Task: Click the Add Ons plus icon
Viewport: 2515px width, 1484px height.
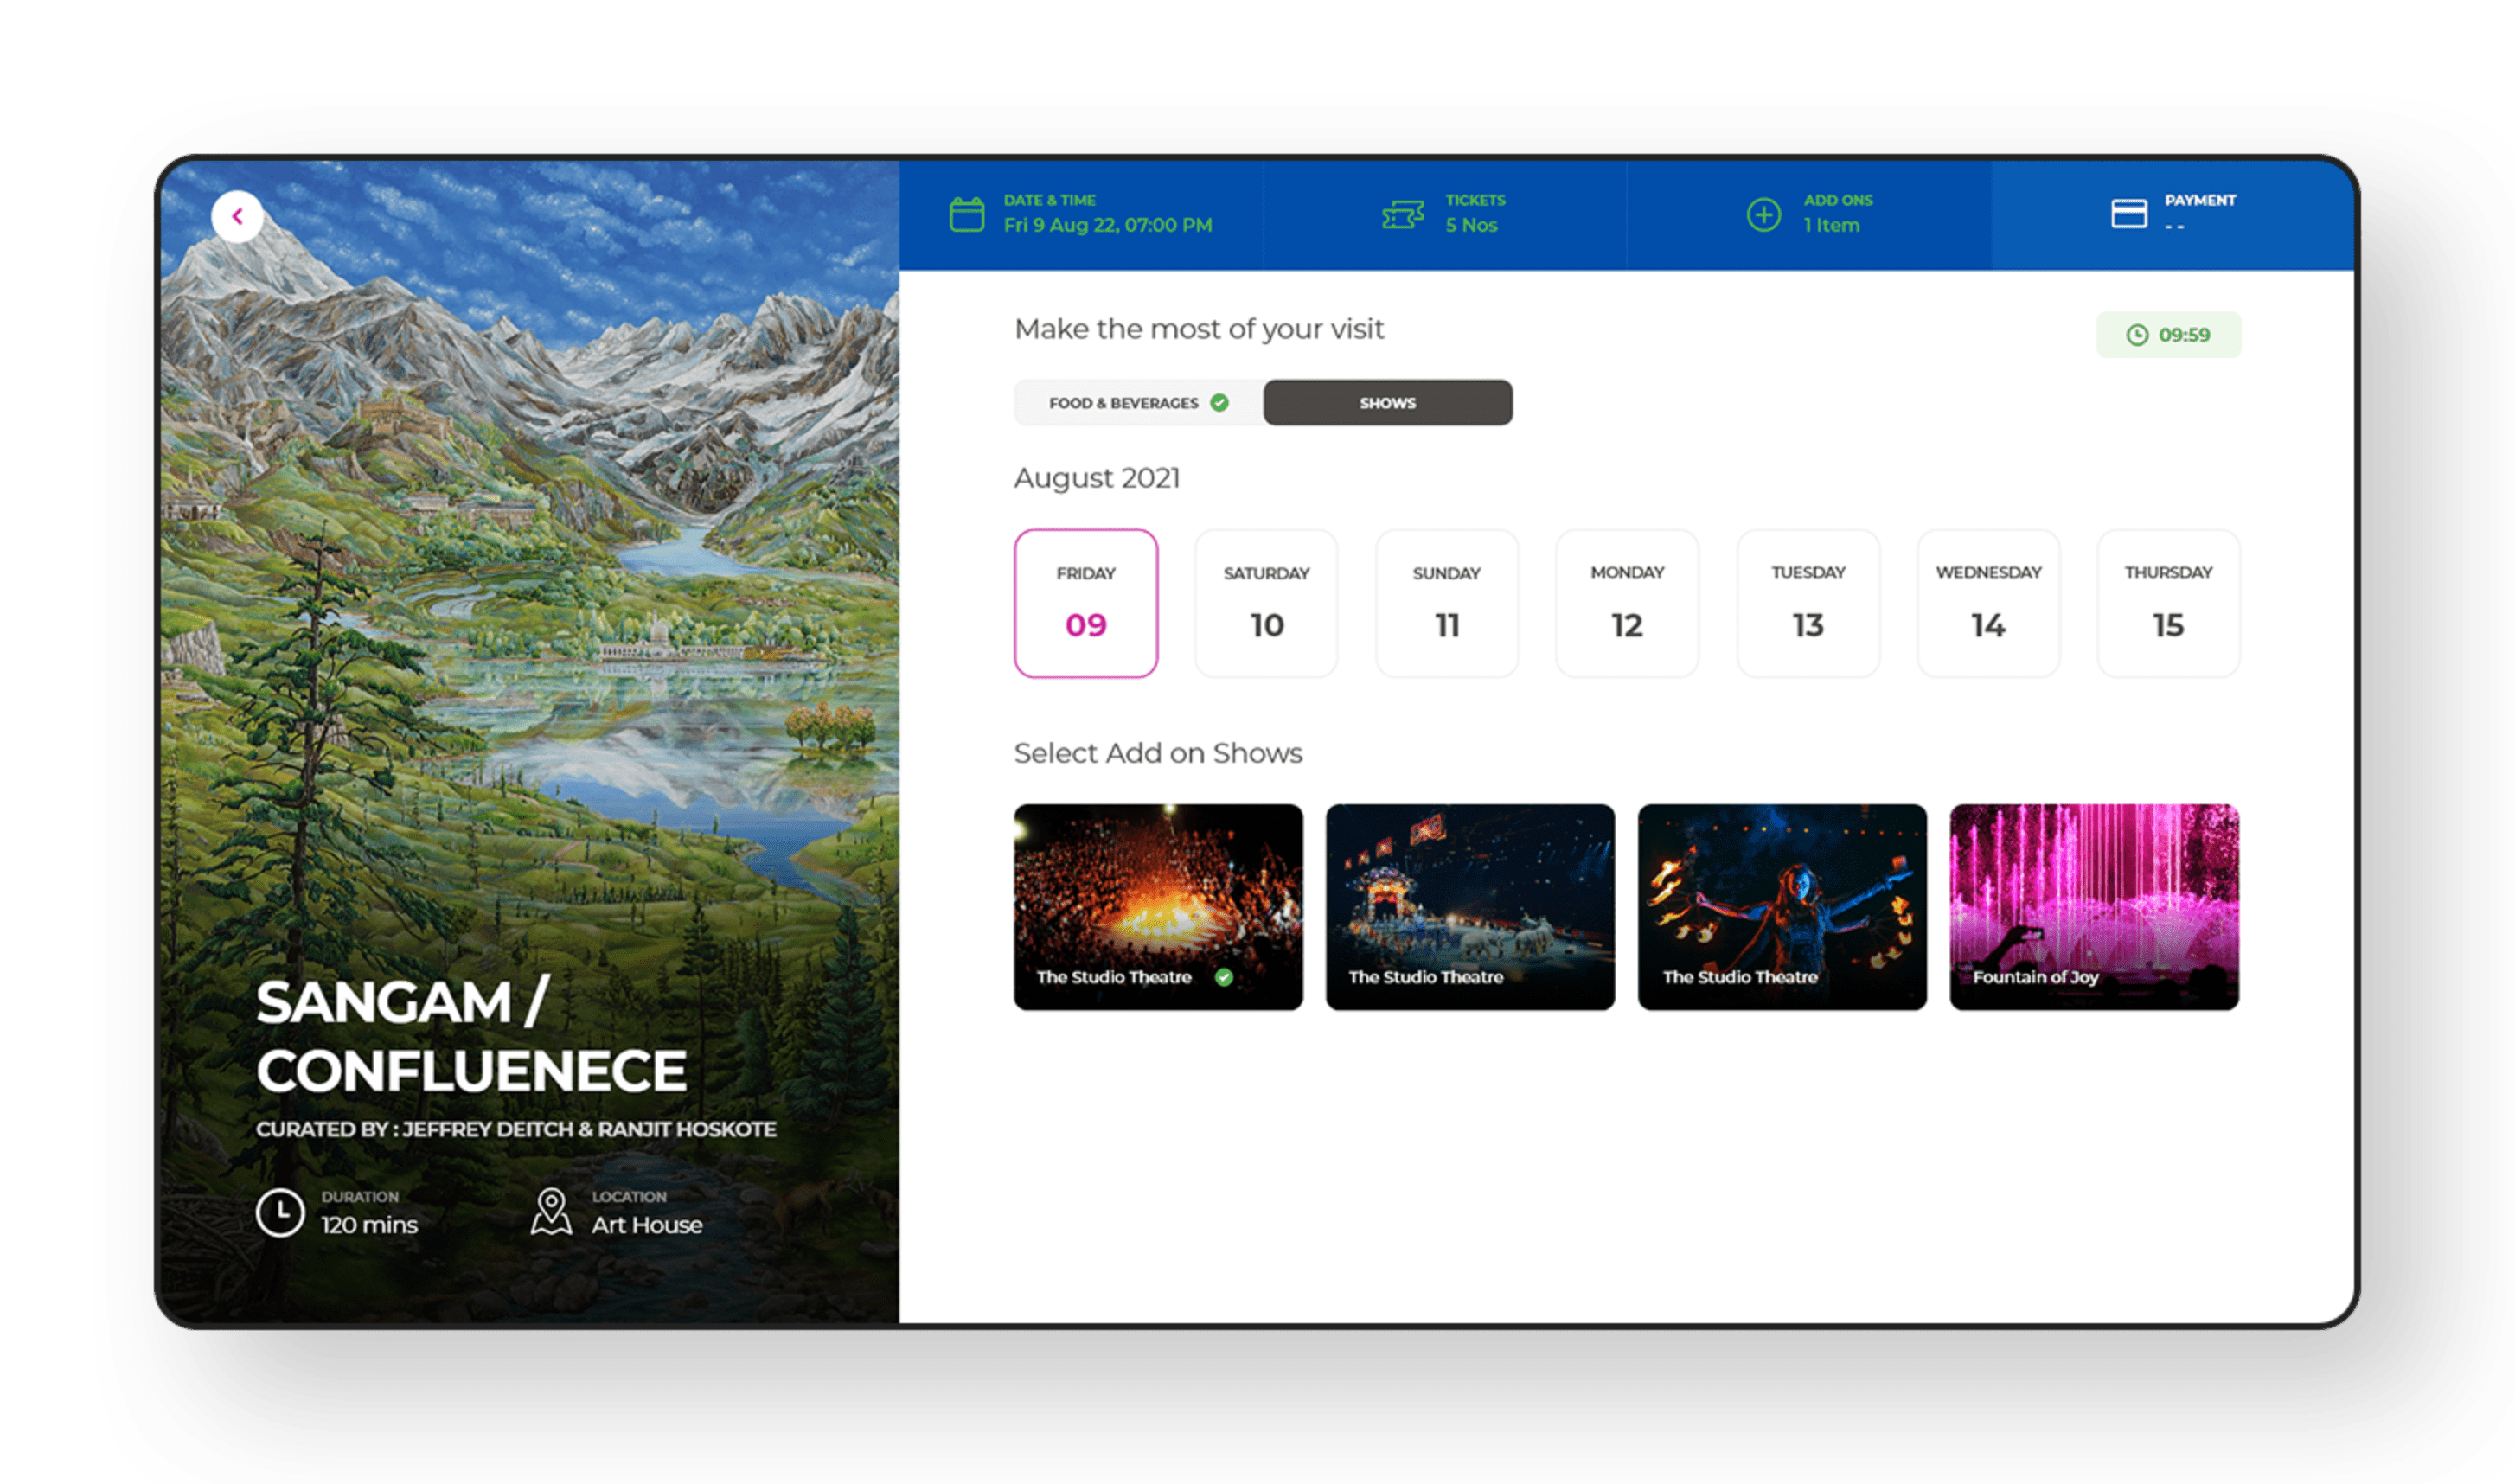Action: pyautogui.click(x=1763, y=215)
